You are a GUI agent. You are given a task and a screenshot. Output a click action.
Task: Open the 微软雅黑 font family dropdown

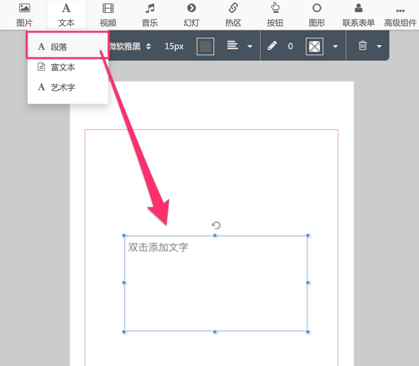point(130,47)
